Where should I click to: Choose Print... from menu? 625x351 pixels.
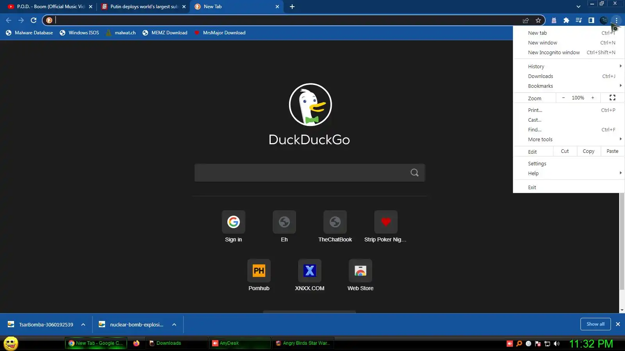[569, 110]
